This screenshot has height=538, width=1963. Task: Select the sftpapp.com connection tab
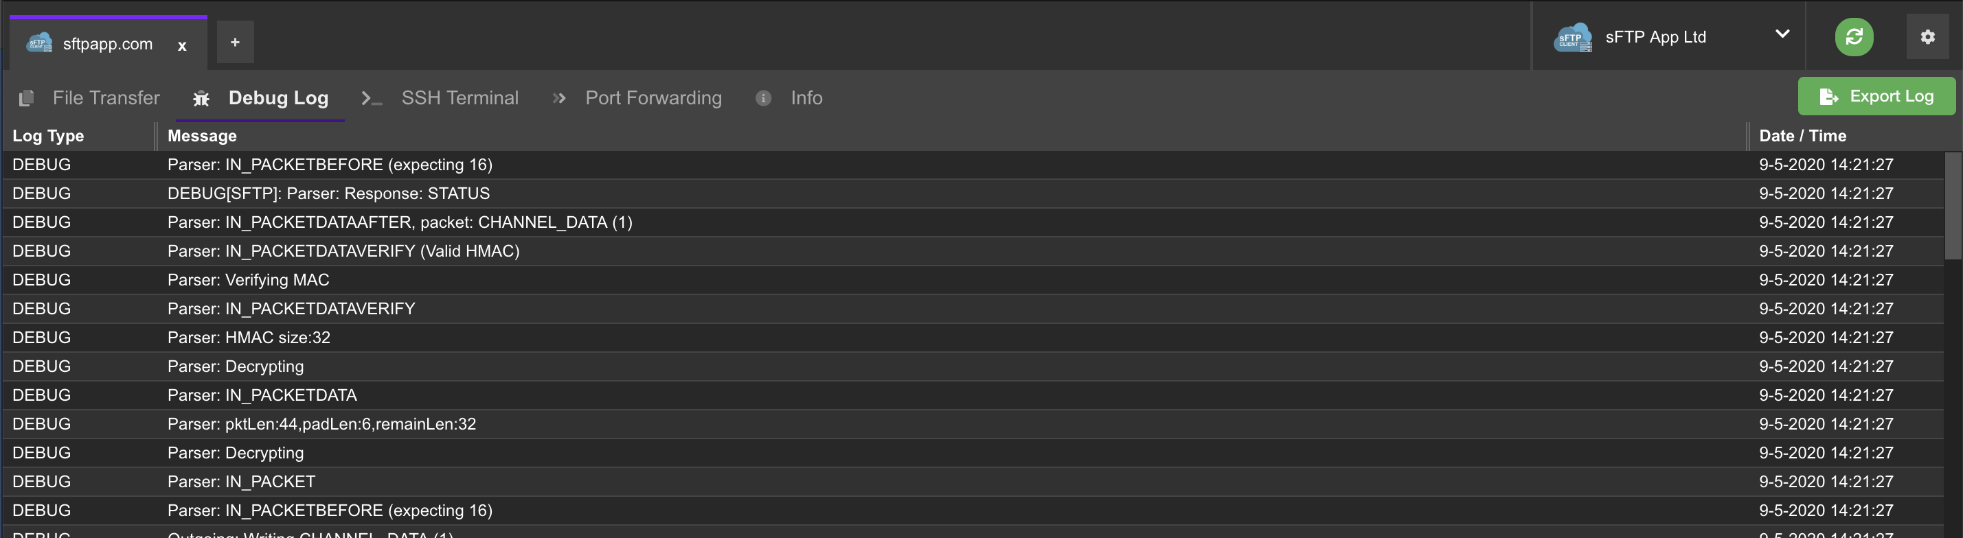pos(106,44)
